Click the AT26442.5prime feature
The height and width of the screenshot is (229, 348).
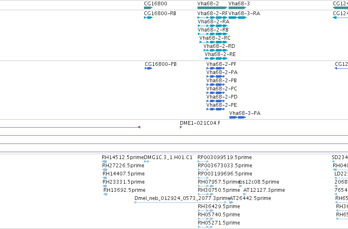point(231,202)
